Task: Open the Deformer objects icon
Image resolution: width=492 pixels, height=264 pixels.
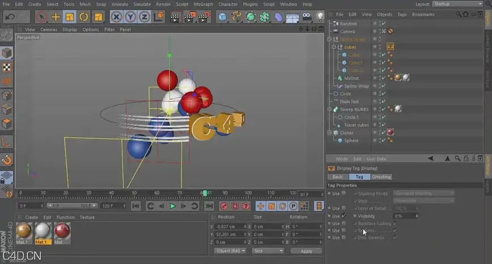Action: tap(279, 17)
